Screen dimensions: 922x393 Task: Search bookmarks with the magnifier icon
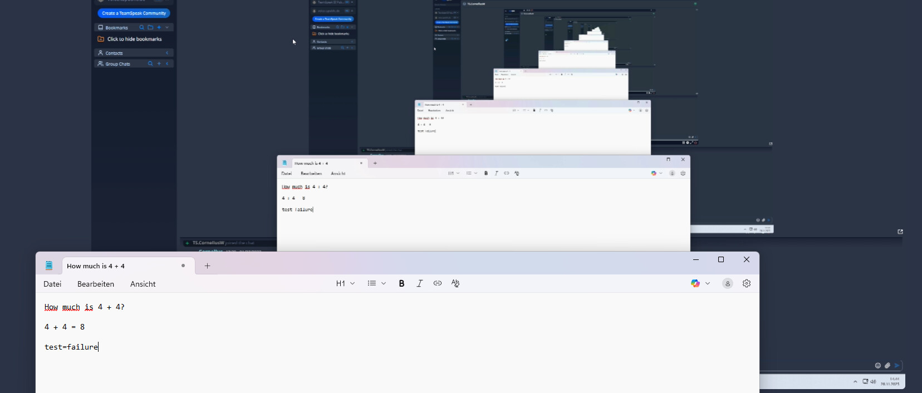tap(141, 27)
